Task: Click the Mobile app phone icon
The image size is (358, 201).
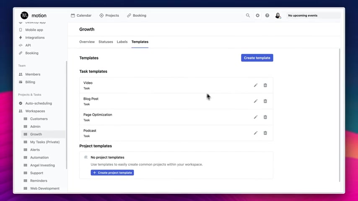Action: click(21, 30)
